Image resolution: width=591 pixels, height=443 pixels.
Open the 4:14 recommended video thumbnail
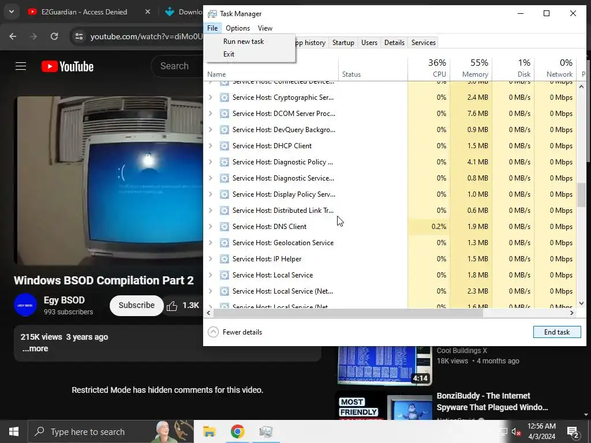tap(384, 365)
